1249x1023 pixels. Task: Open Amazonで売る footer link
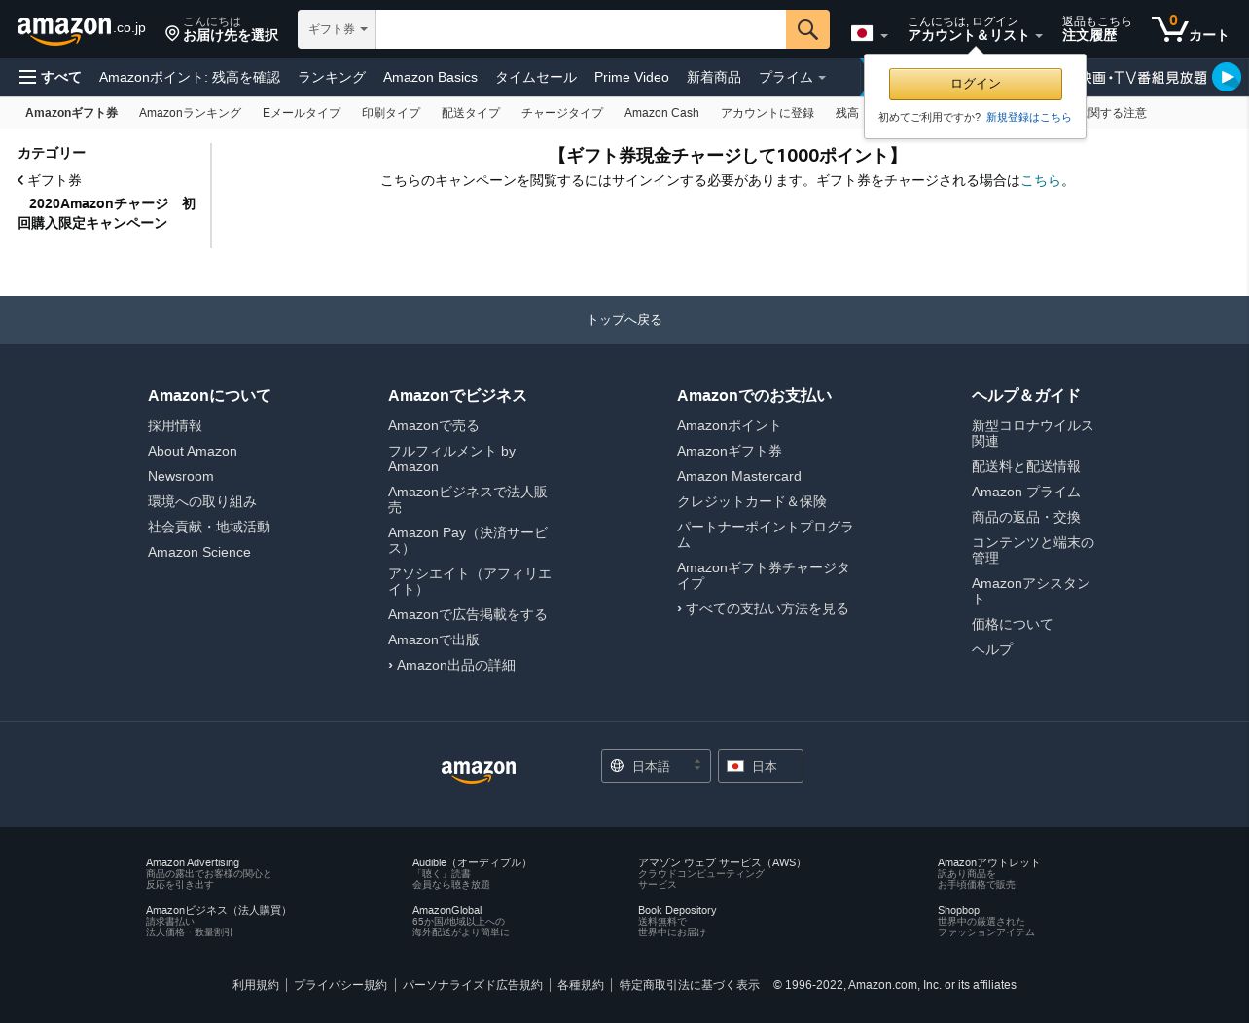434,425
